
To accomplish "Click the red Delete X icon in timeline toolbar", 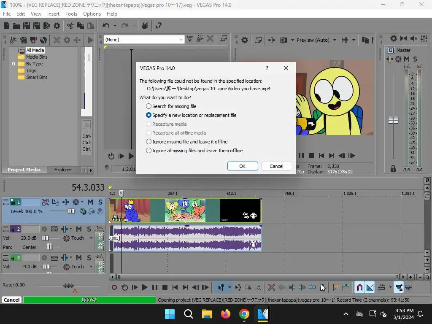I will [271, 288].
